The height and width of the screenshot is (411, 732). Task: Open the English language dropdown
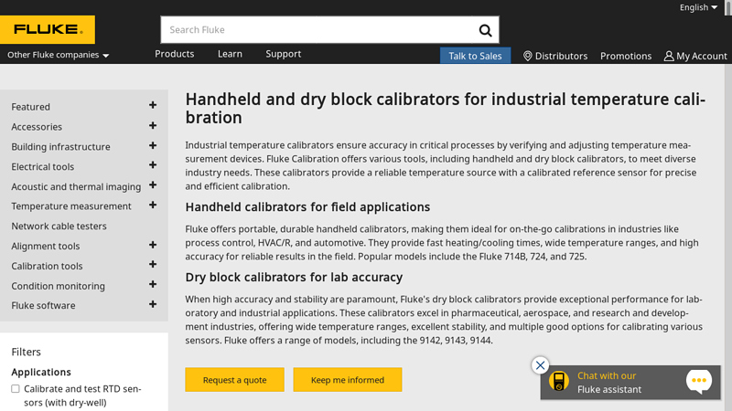(x=698, y=7)
